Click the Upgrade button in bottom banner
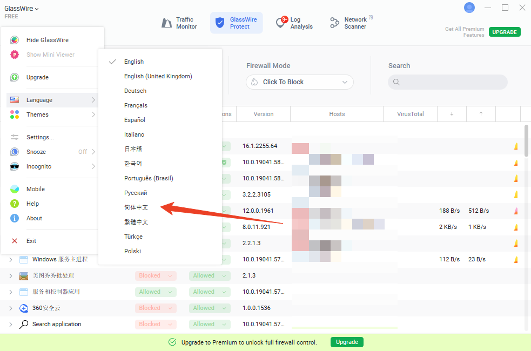The height and width of the screenshot is (351, 531). click(x=347, y=342)
